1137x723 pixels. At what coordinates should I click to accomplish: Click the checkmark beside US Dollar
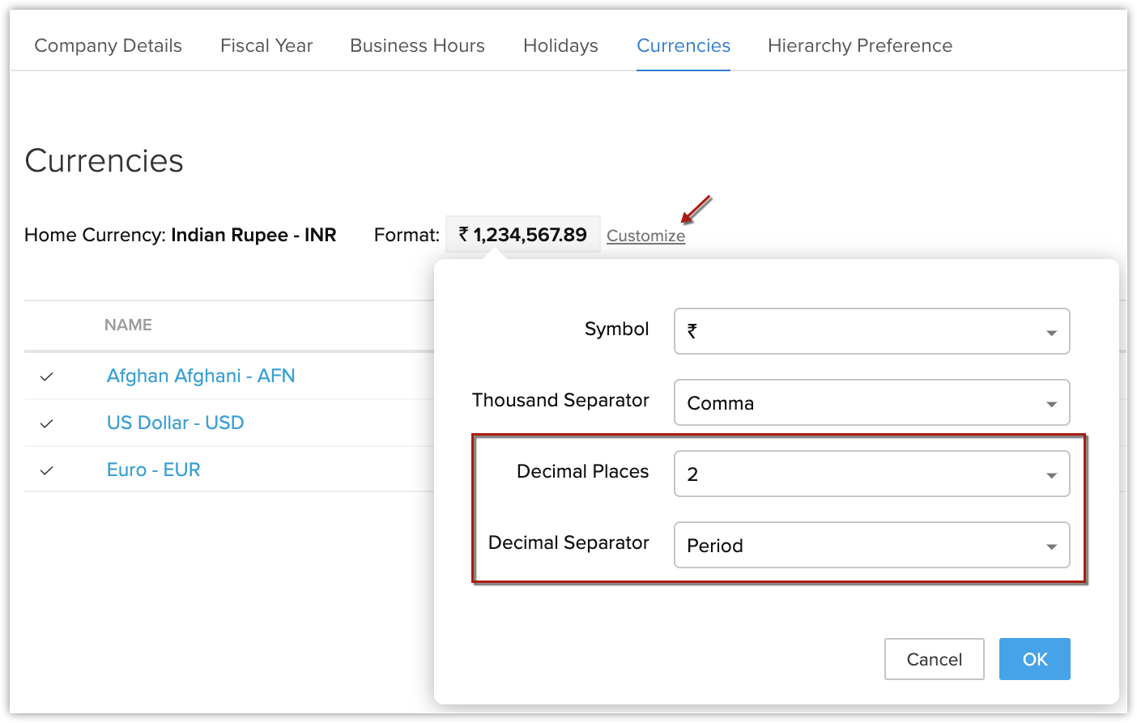(47, 423)
